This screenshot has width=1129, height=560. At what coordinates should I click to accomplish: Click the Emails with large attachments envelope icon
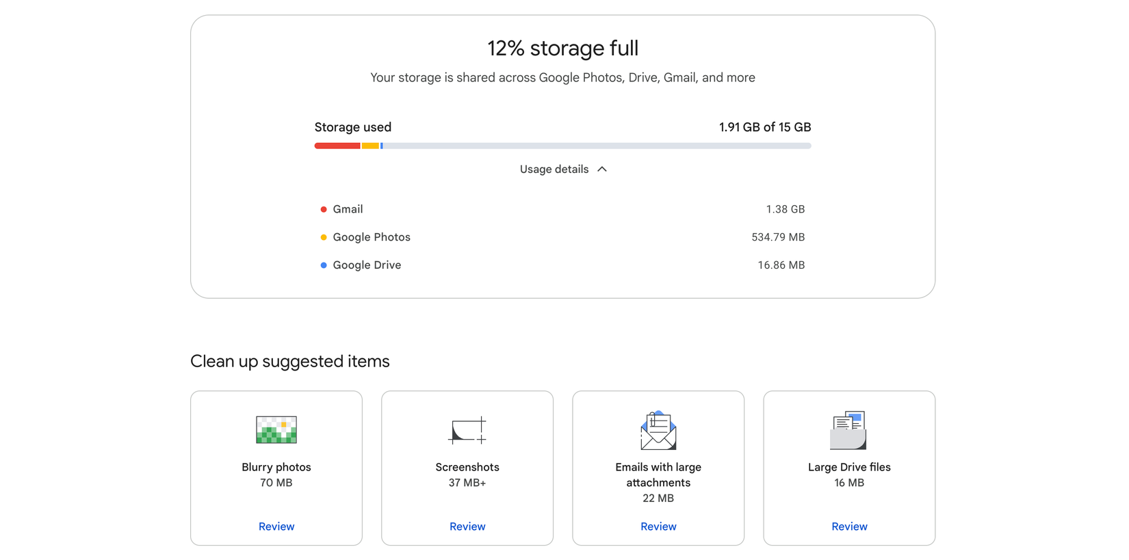tap(658, 430)
